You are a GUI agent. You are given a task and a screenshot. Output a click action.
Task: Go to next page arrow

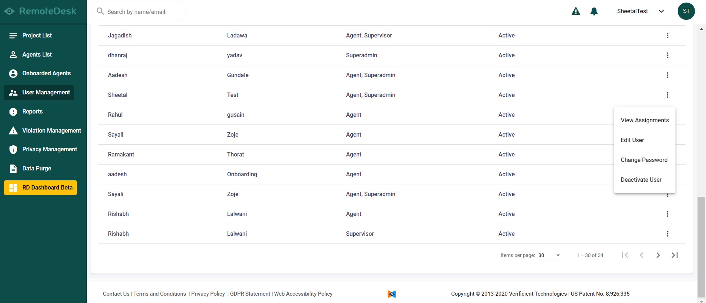(x=658, y=255)
